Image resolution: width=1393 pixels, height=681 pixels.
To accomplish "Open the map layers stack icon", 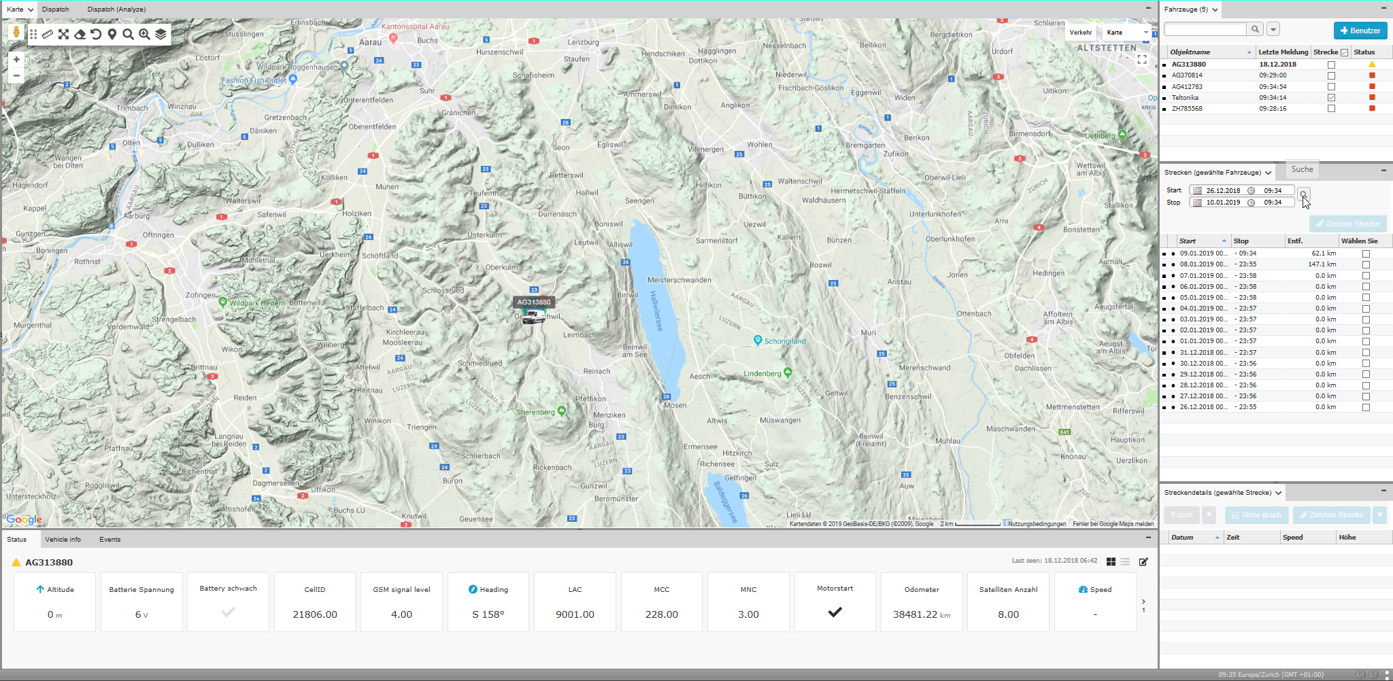I will point(161,34).
